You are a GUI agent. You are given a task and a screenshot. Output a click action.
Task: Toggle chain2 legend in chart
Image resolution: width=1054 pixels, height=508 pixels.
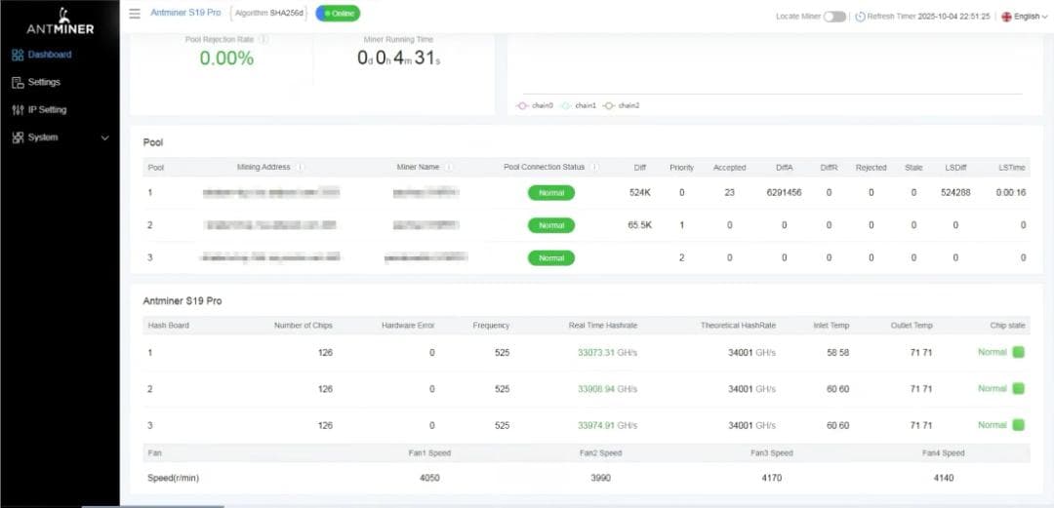[x=621, y=105]
